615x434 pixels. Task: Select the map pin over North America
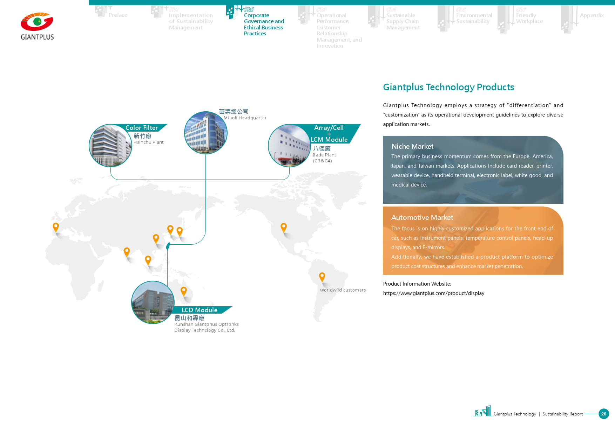click(x=284, y=227)
